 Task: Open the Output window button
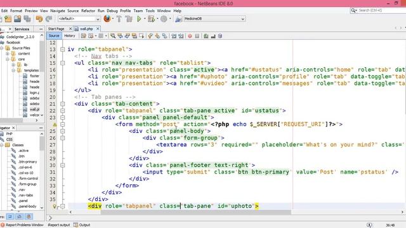82,225
